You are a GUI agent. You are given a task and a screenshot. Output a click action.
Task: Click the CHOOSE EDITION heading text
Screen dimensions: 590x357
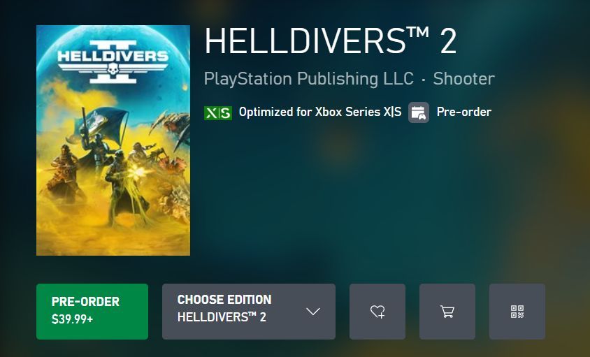click(224, 300)
